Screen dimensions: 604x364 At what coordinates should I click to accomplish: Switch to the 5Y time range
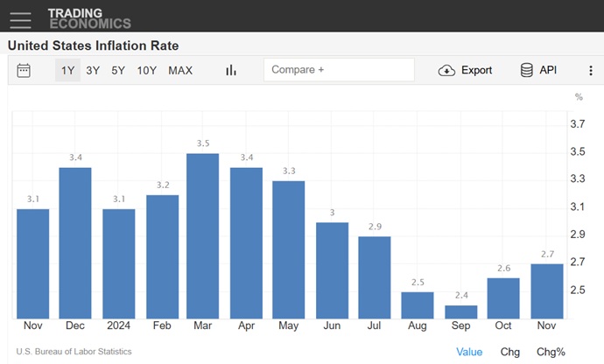(118, 70)
